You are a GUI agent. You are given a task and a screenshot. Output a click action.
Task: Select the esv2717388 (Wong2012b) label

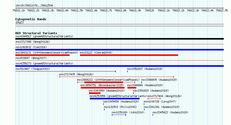tap(33, 42)
